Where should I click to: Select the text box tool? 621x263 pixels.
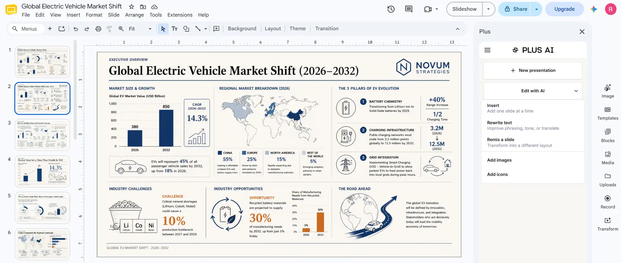pos(175,29)
